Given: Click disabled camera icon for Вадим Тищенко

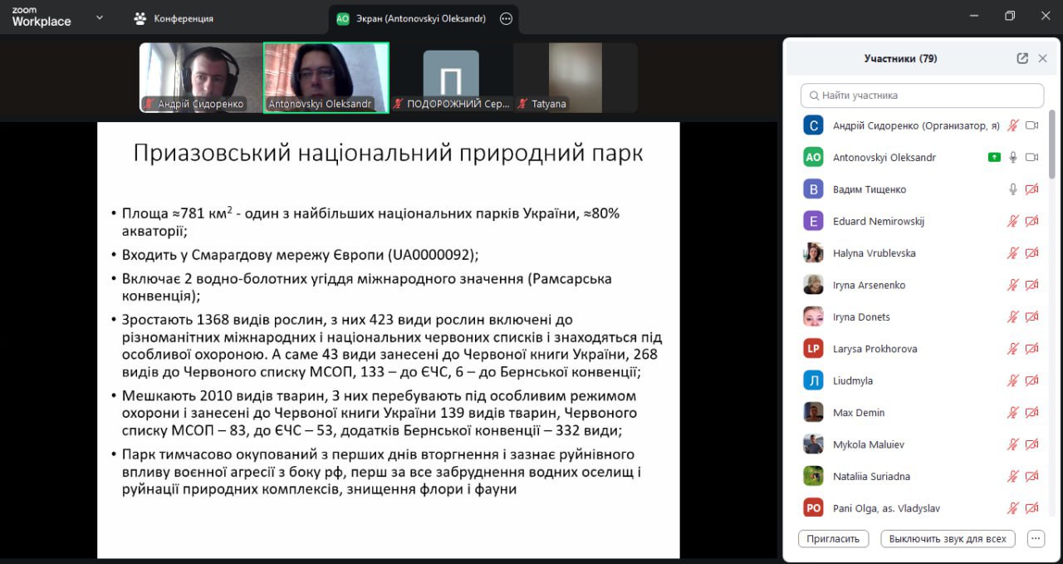Looking at the screenshot, I should pyautogui.click(x=1032, y=189).
